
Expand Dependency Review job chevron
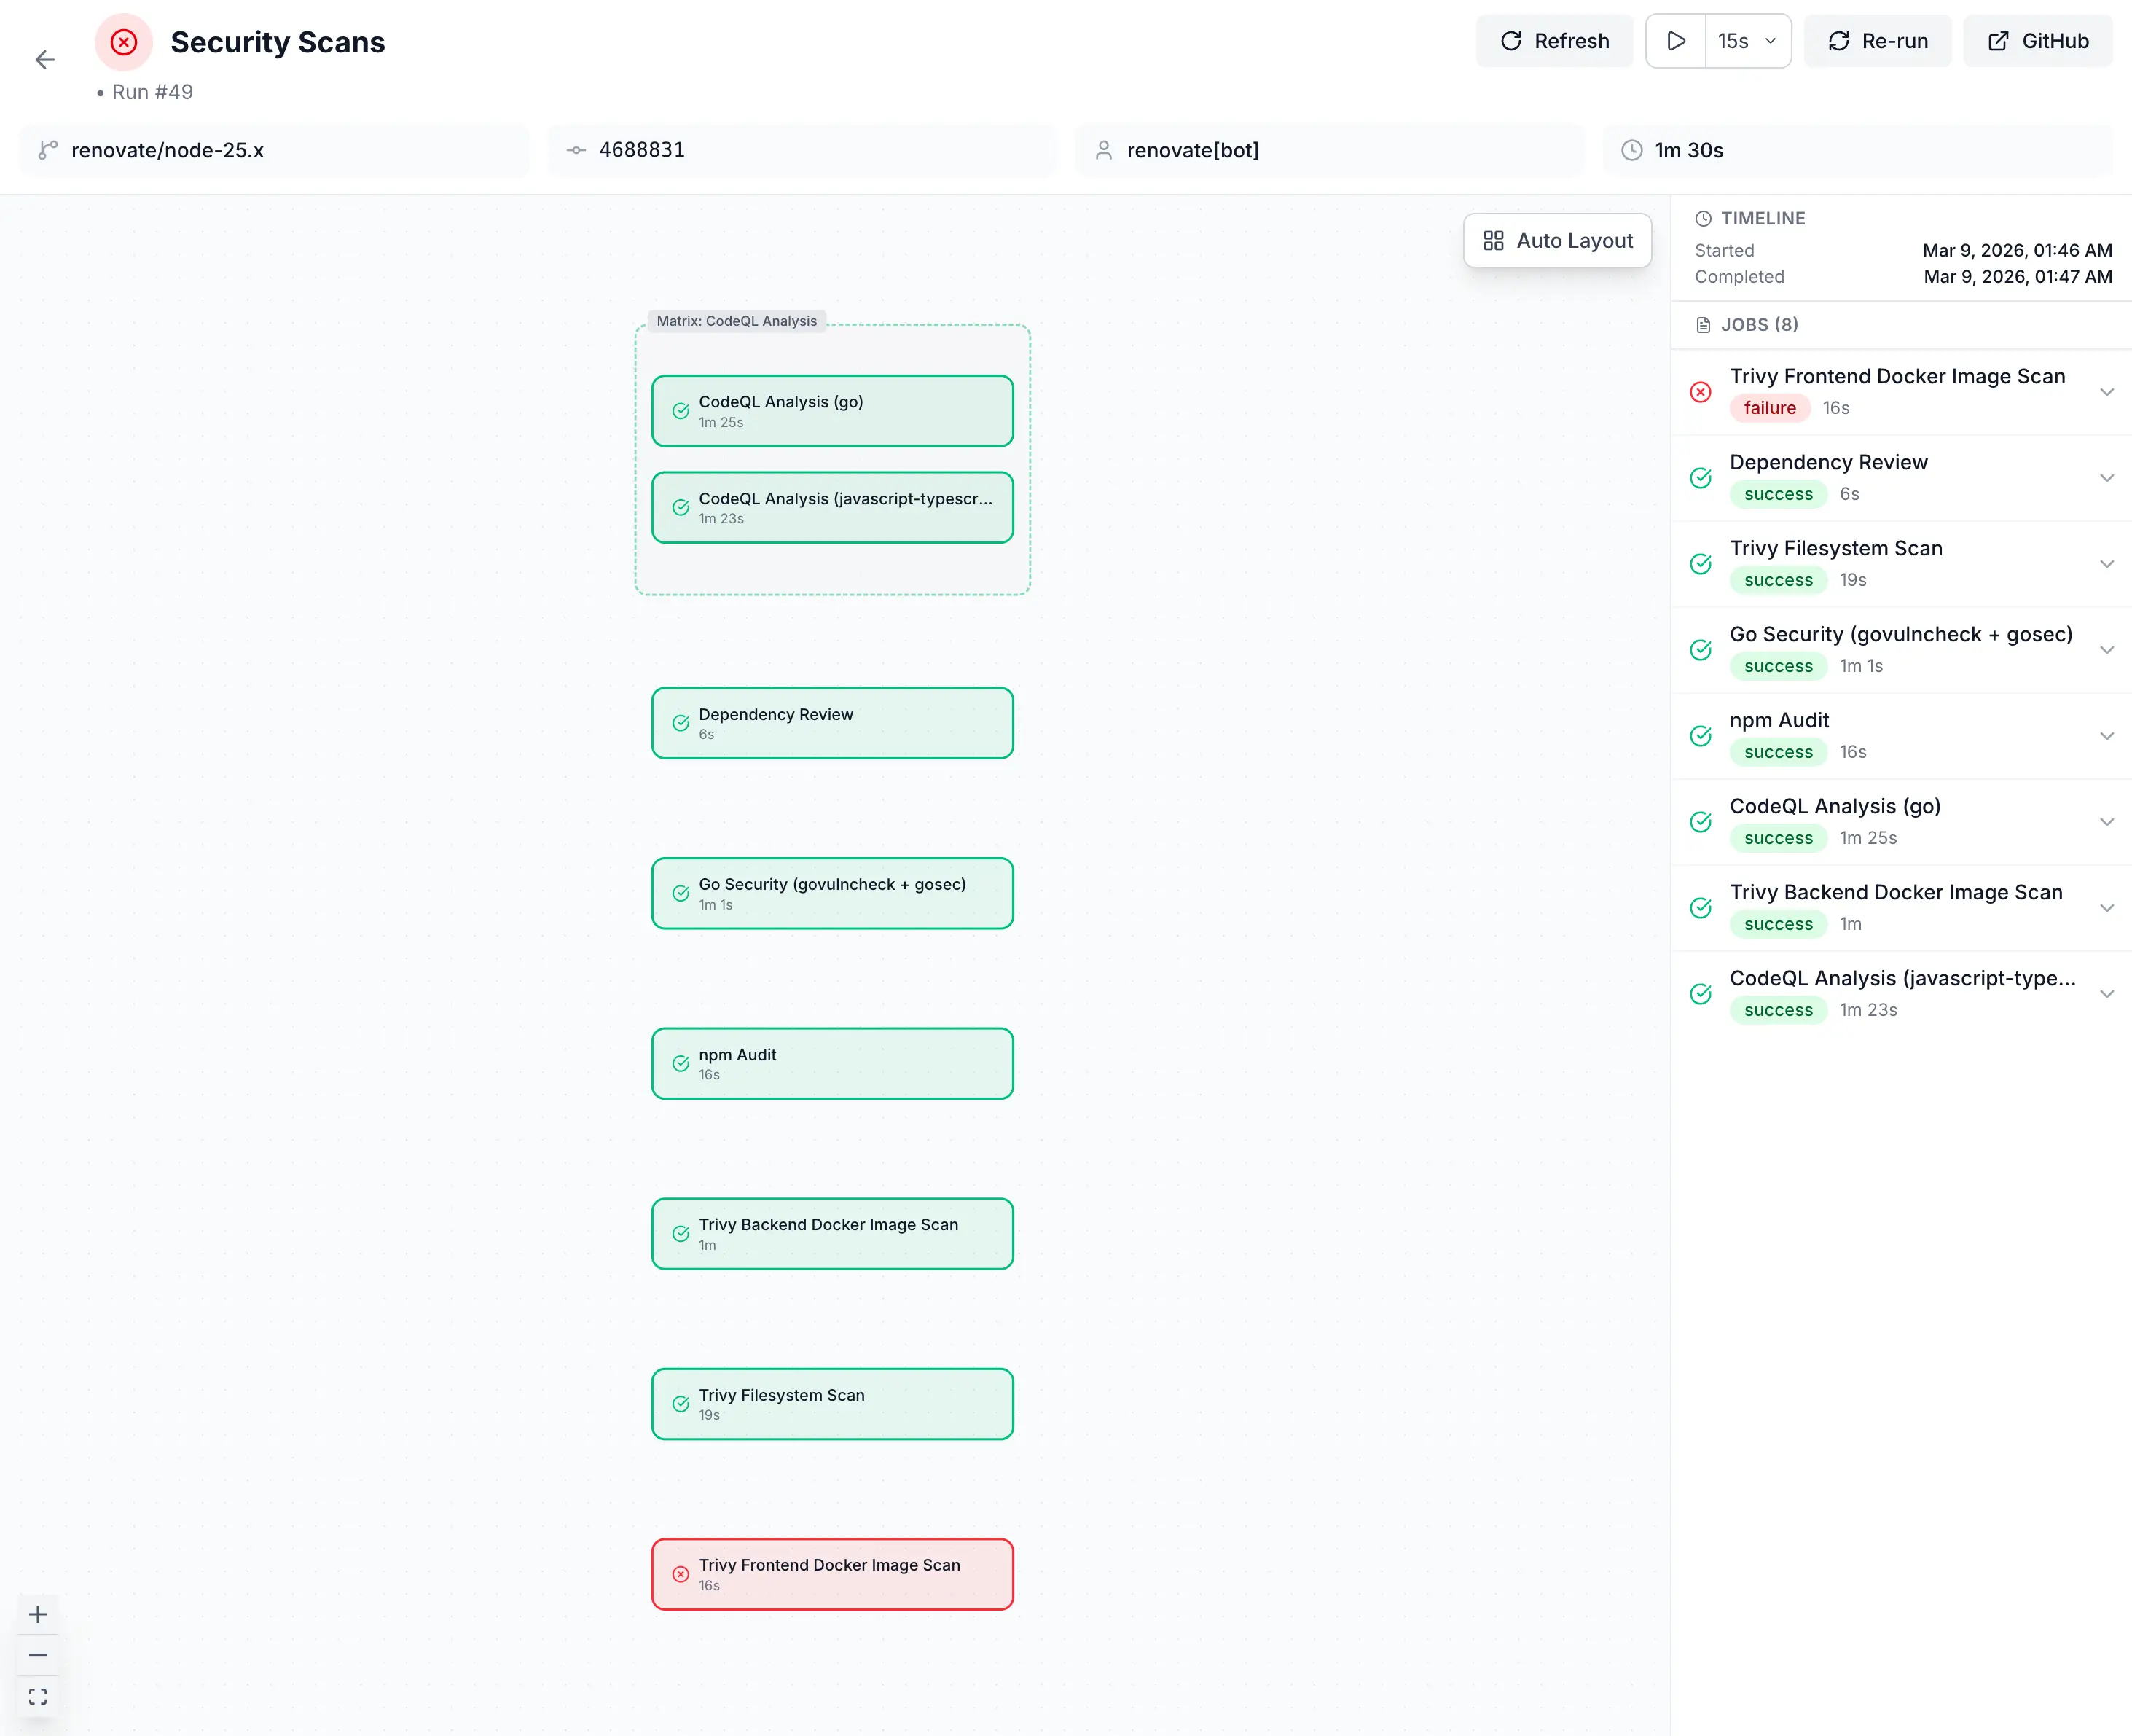click(x=2107, y=478)
